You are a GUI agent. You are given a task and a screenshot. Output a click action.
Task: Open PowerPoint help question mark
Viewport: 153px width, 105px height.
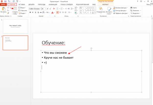pos(137,1)
